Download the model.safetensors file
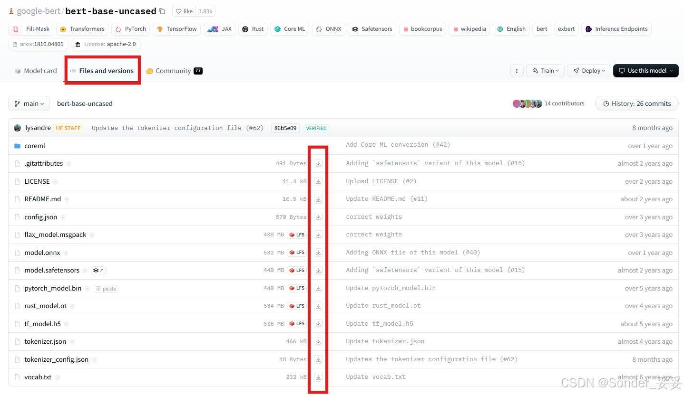684x395 pixels. coord(318,270)
